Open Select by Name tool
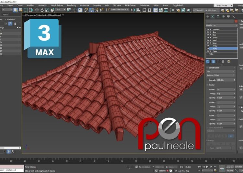 (x=20, y=10)
